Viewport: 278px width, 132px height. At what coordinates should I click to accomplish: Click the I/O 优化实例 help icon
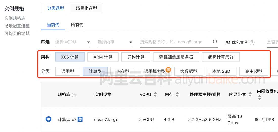[252, 43]
